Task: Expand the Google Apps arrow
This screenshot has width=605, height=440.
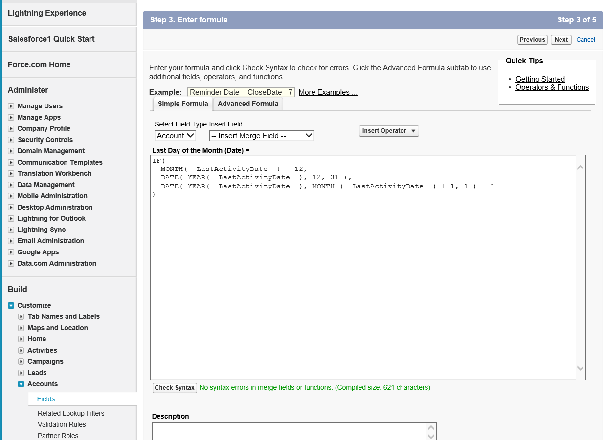Action: pyautogui.click(x=11, y=252)
